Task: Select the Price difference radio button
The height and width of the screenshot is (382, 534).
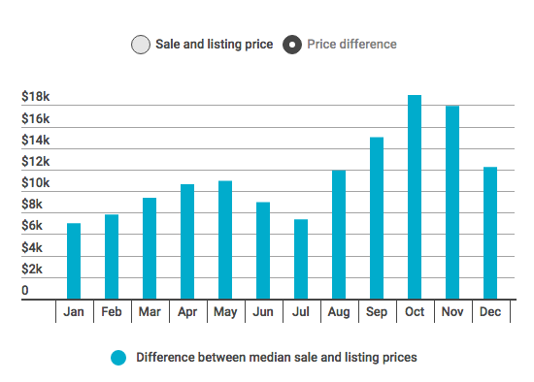Action: coord(292,45)
